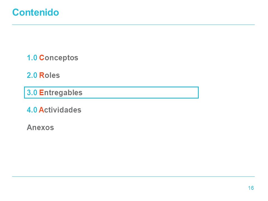The width and height of the screenshot is (268, 201).
Task: Click the red A in Actividades
Action: coord(41,110)
